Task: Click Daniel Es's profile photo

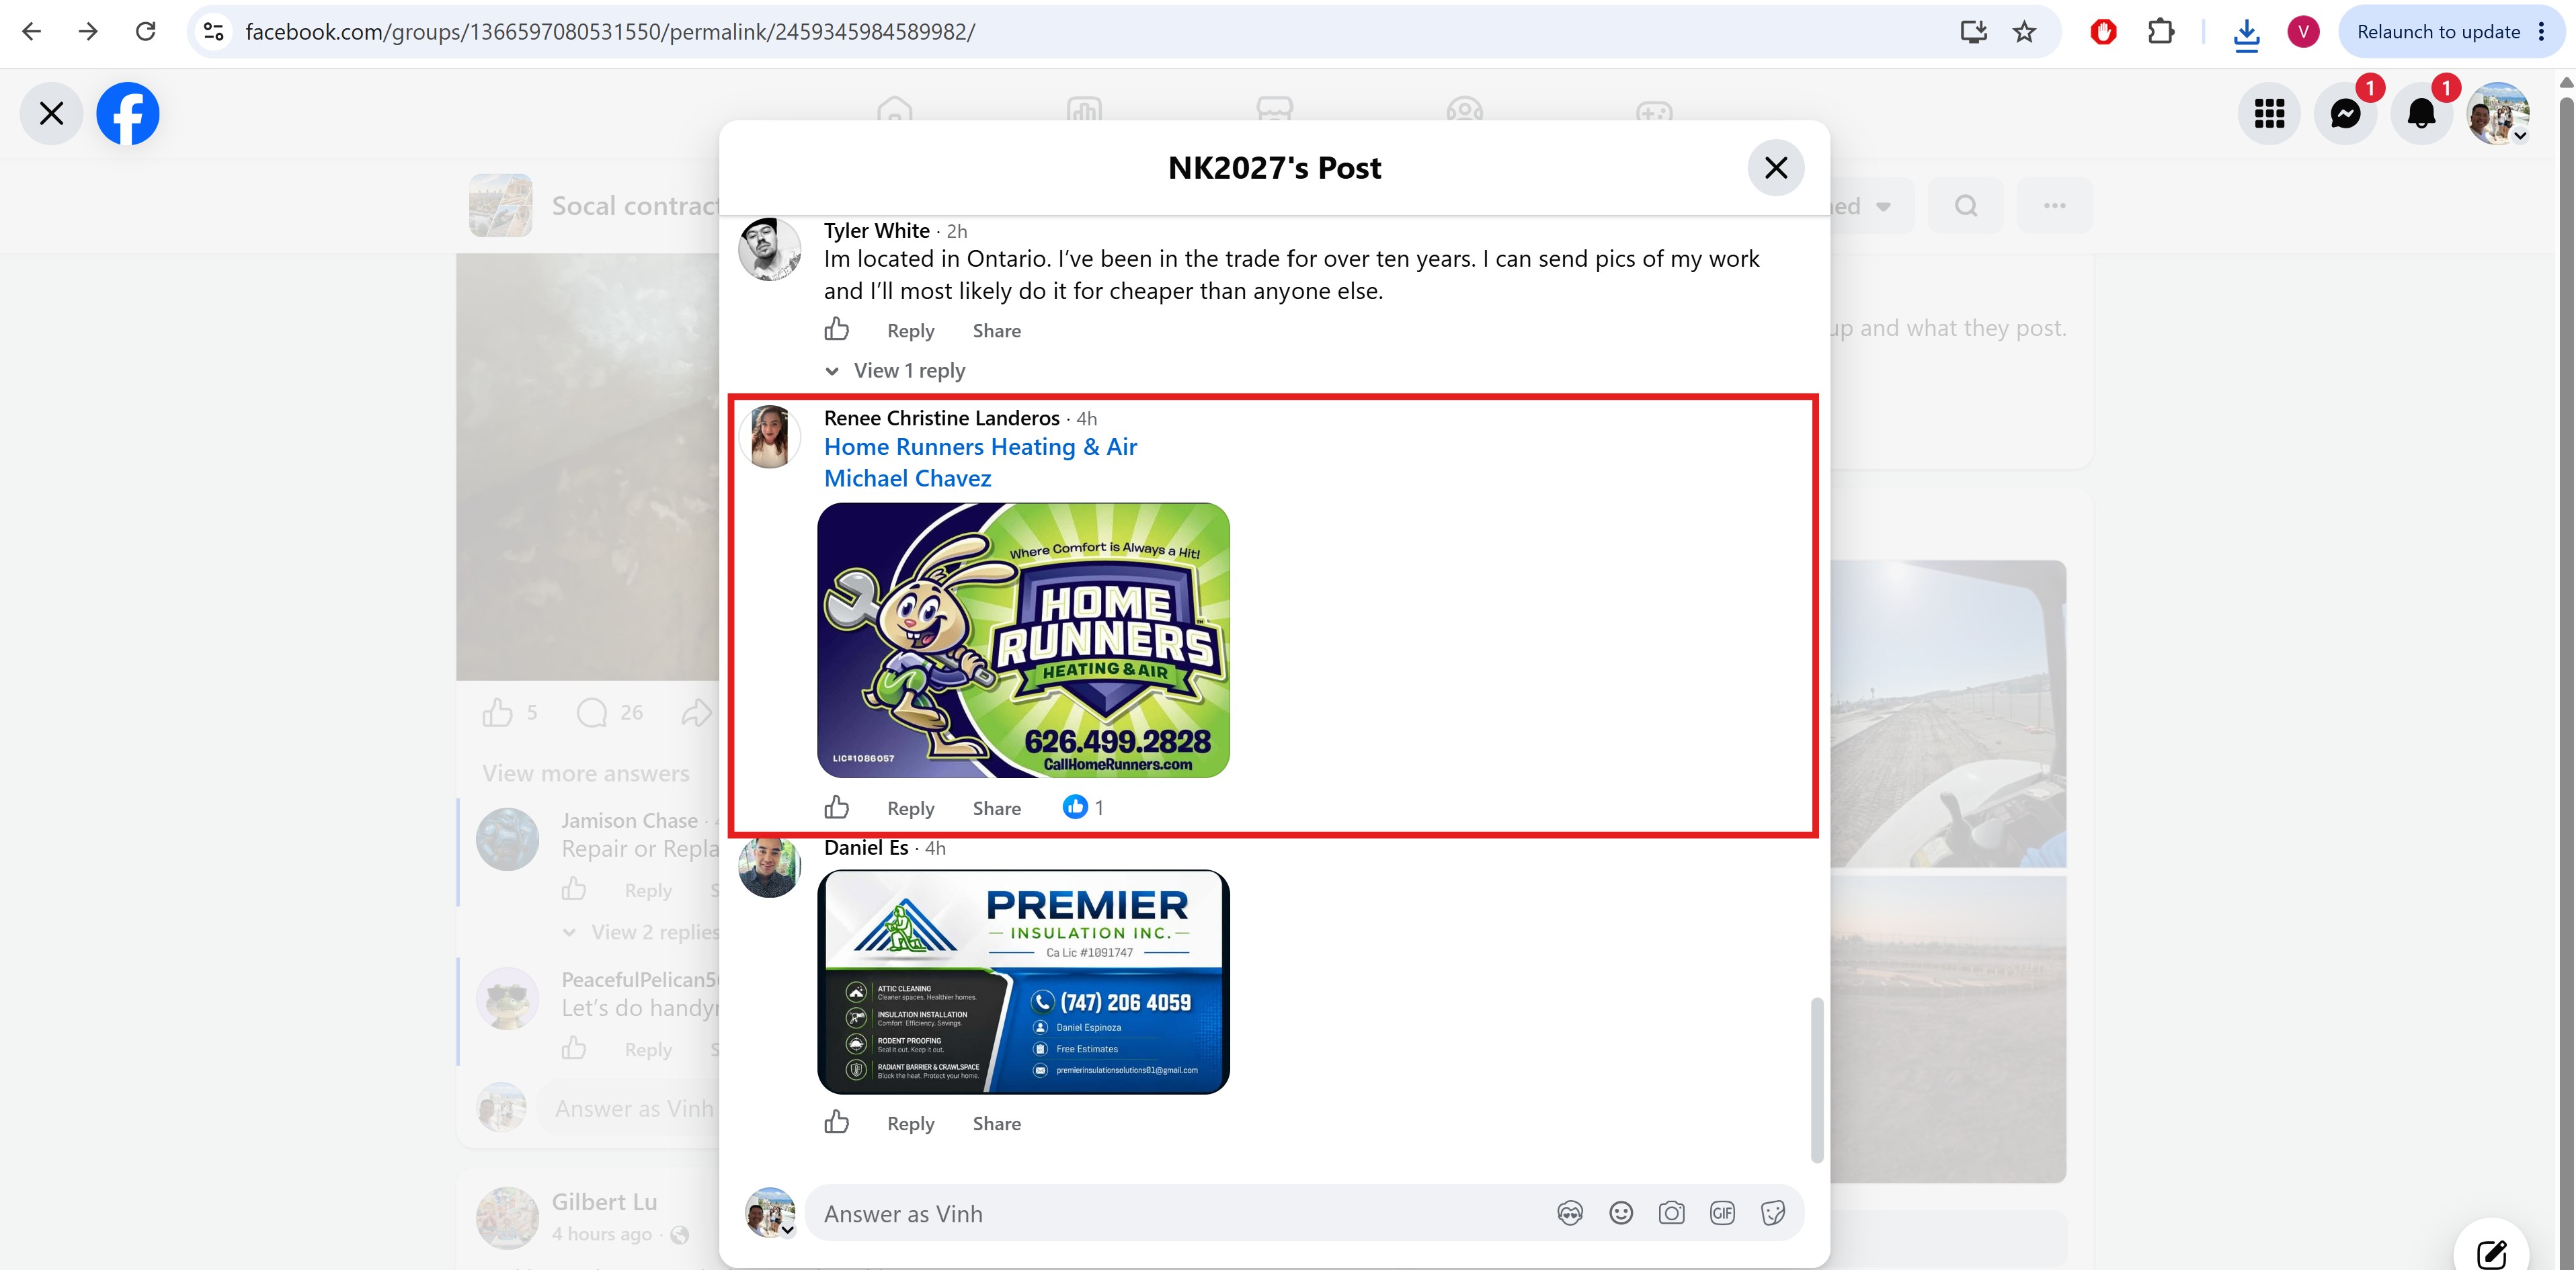Action: [x=769, y=866]
